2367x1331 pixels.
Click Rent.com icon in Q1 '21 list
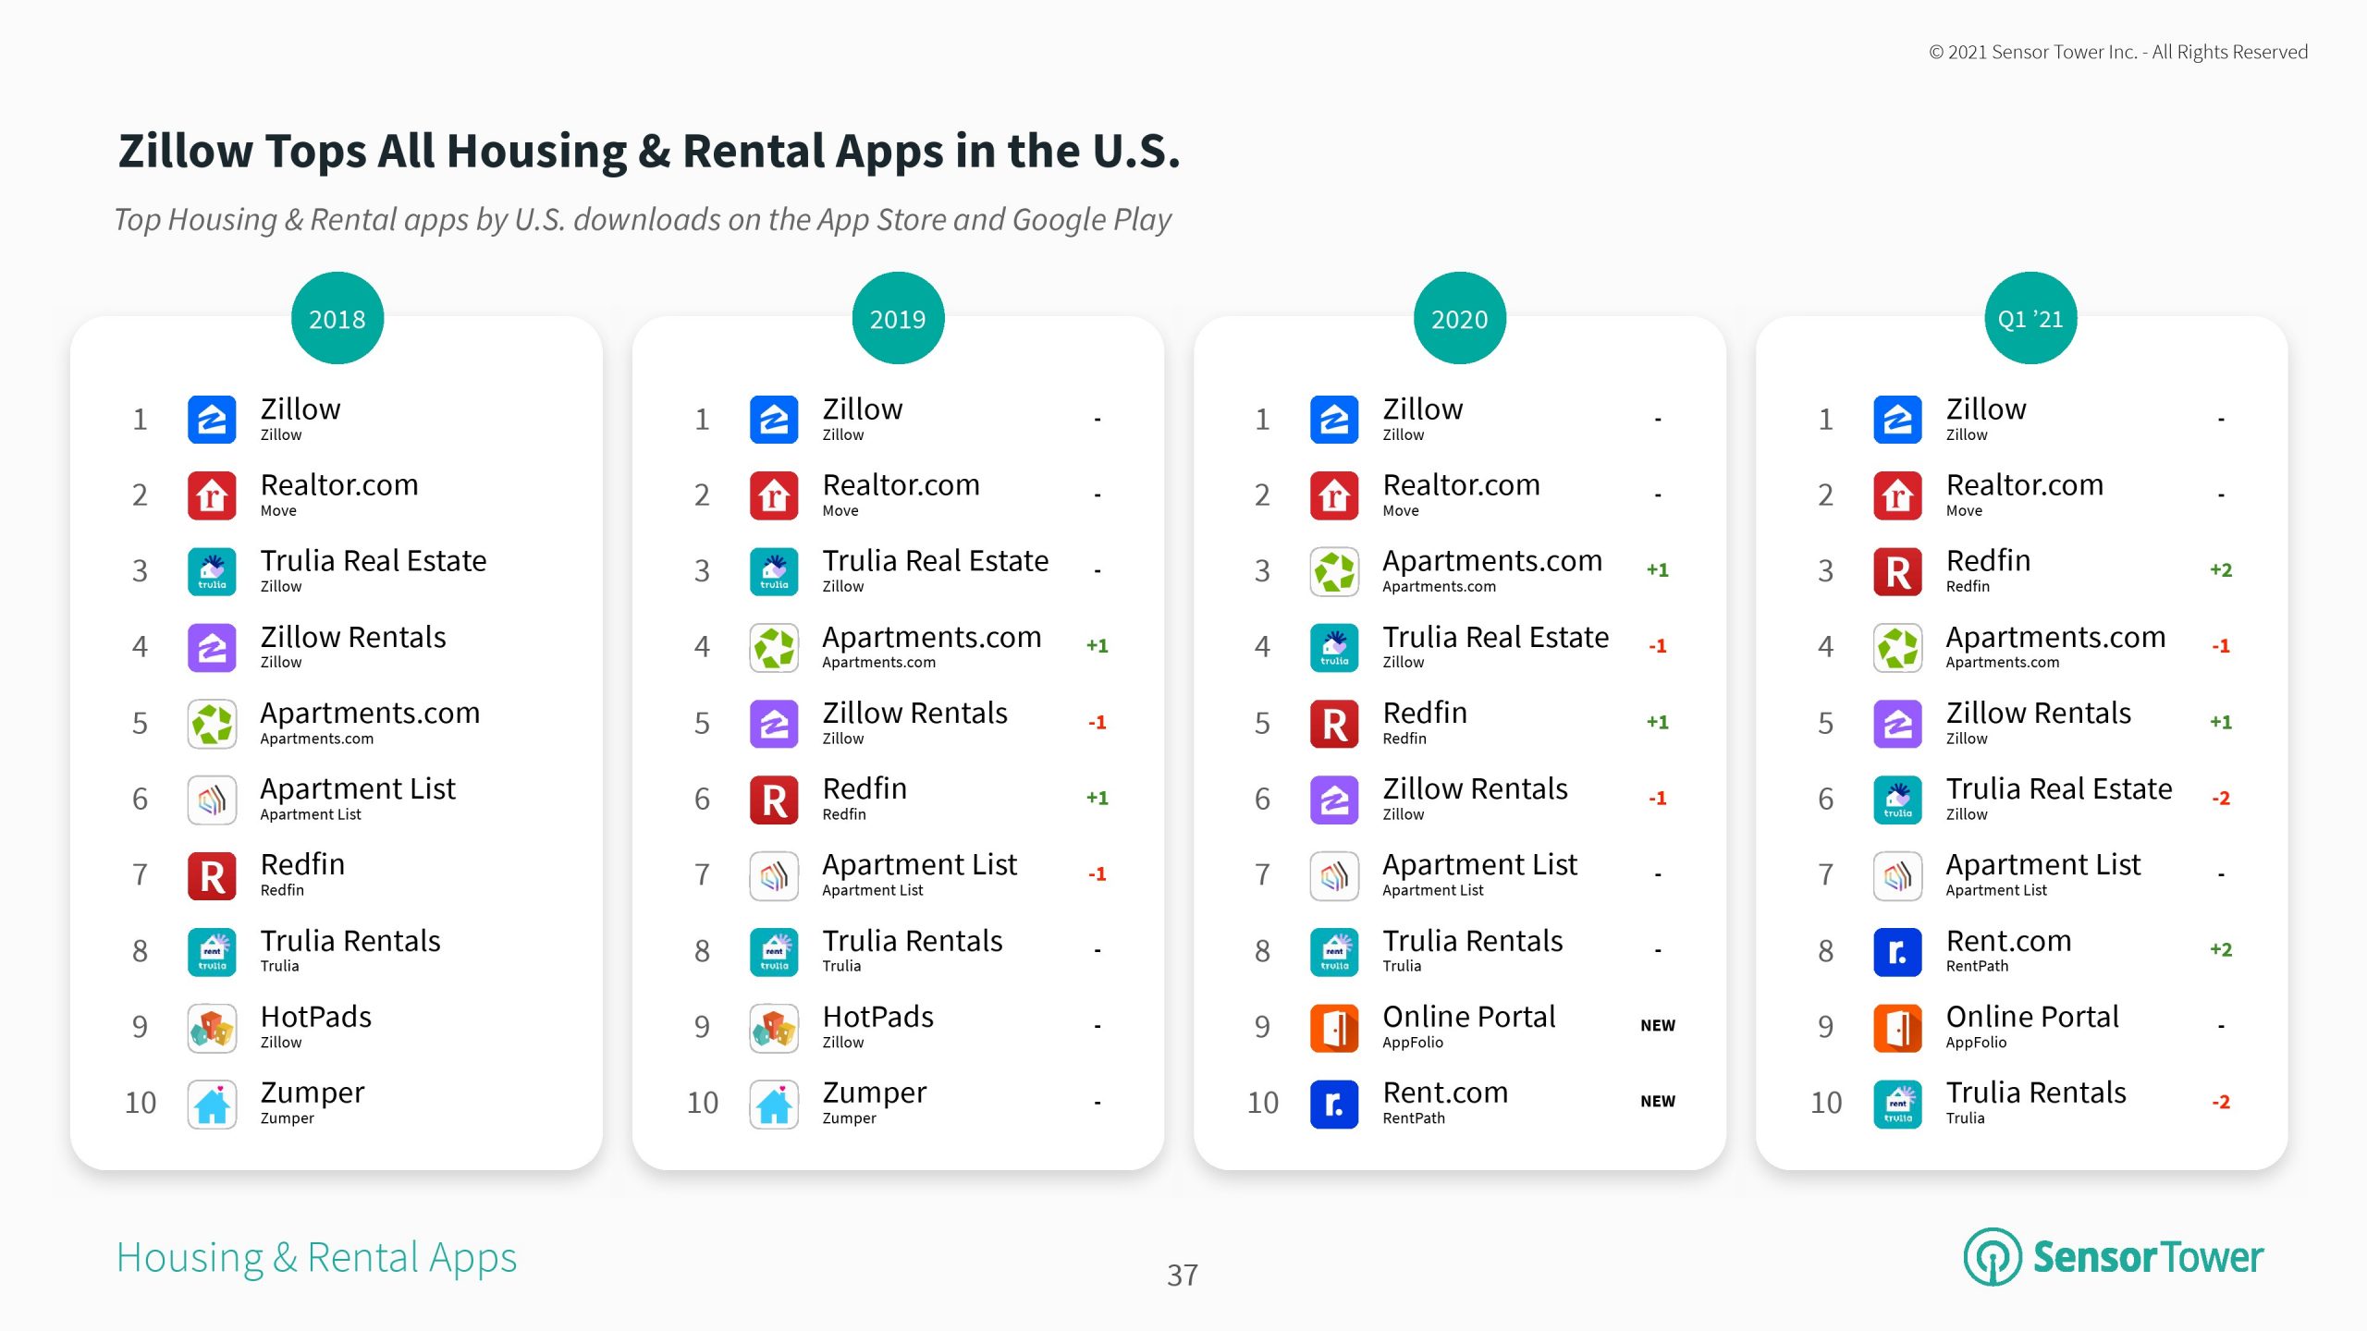[1897, 951]
